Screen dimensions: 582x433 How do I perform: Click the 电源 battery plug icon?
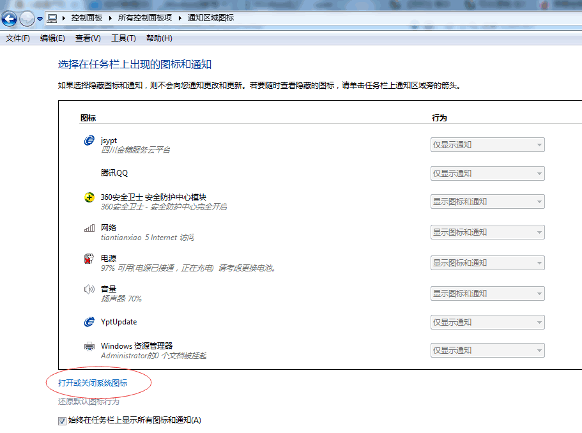tap(89, 259)
